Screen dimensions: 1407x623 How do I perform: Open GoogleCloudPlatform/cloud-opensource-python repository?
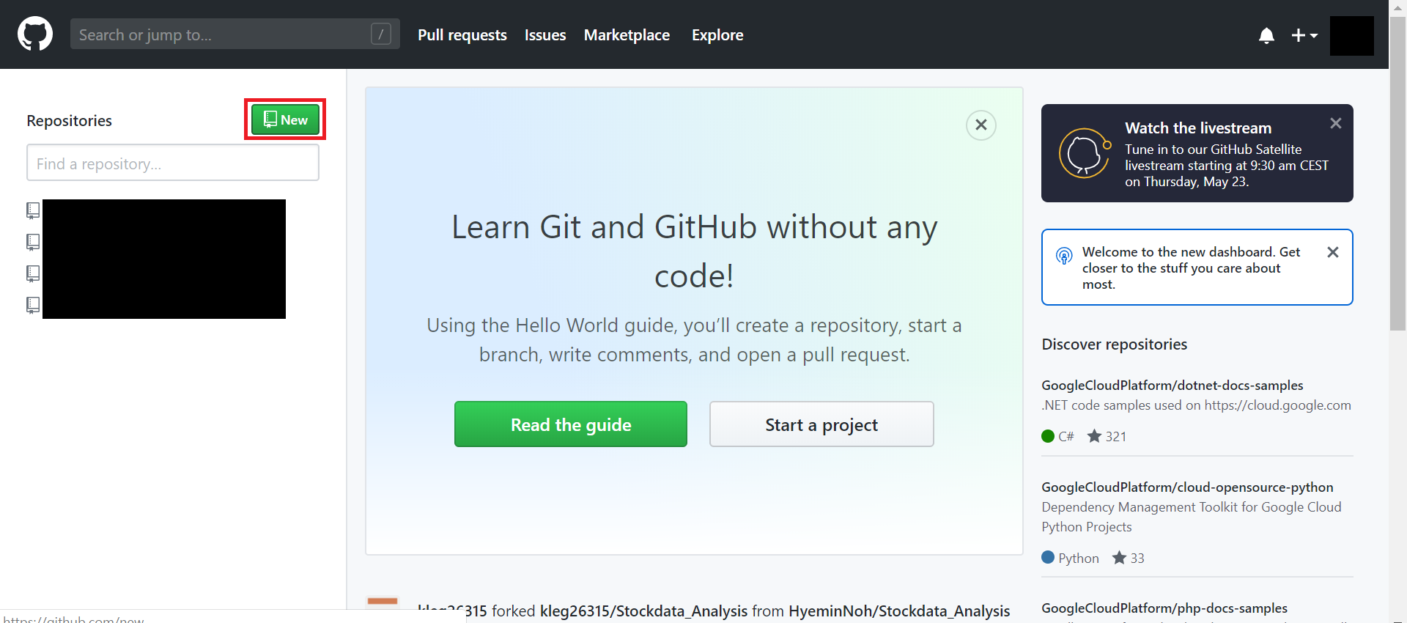coord(1188,487)
